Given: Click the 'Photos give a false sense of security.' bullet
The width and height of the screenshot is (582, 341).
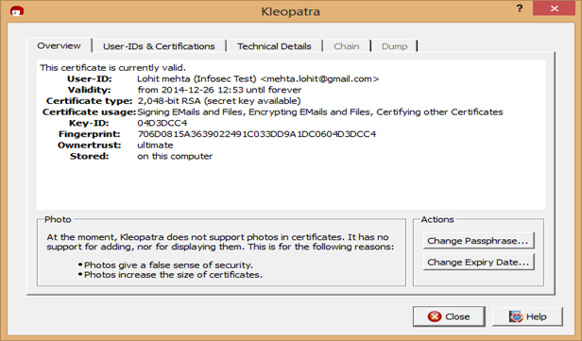Looking at the screenshot, I should coord(168,264).
